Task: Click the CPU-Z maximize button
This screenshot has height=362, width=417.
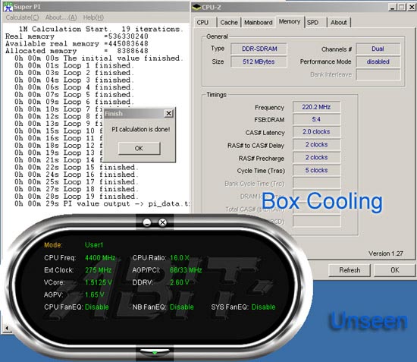Action: click(402, 7)
